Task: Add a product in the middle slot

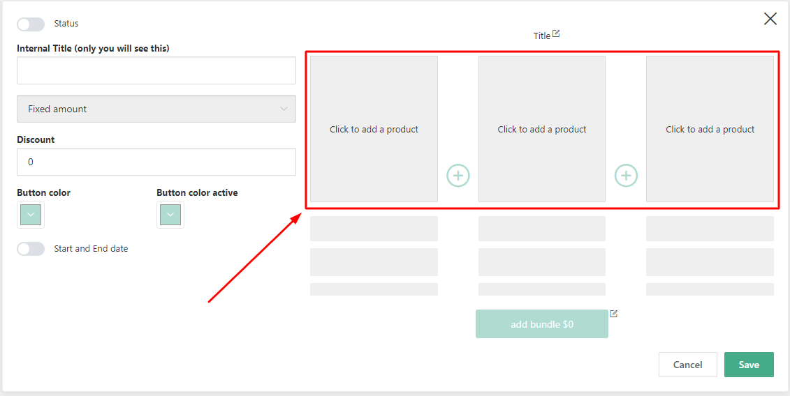Action: 542,129
